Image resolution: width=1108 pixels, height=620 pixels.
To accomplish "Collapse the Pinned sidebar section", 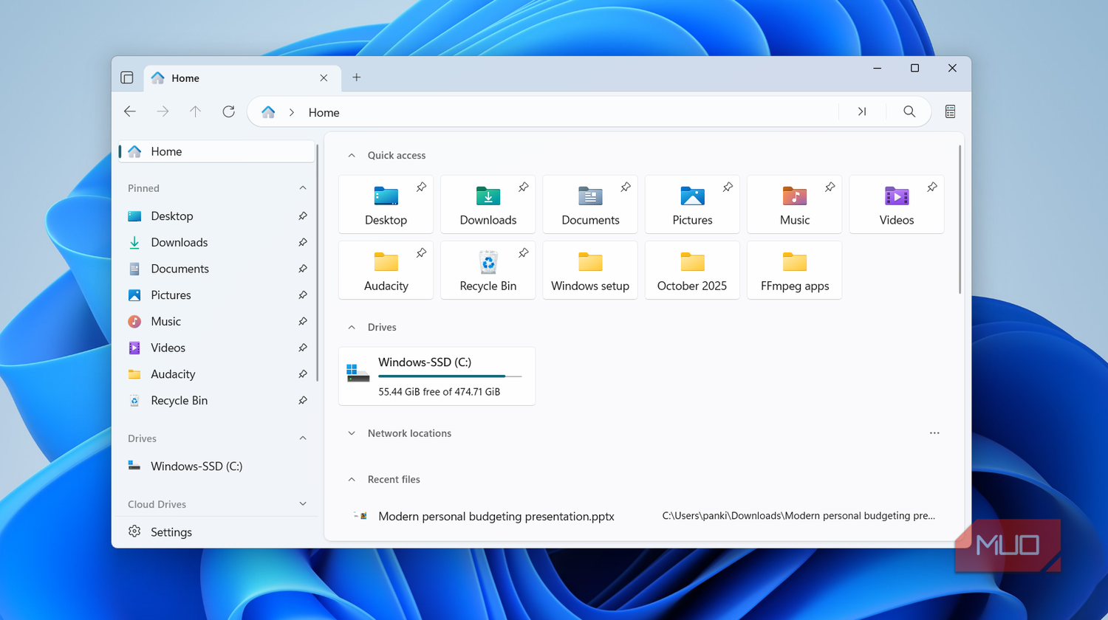I will [303, 188].
